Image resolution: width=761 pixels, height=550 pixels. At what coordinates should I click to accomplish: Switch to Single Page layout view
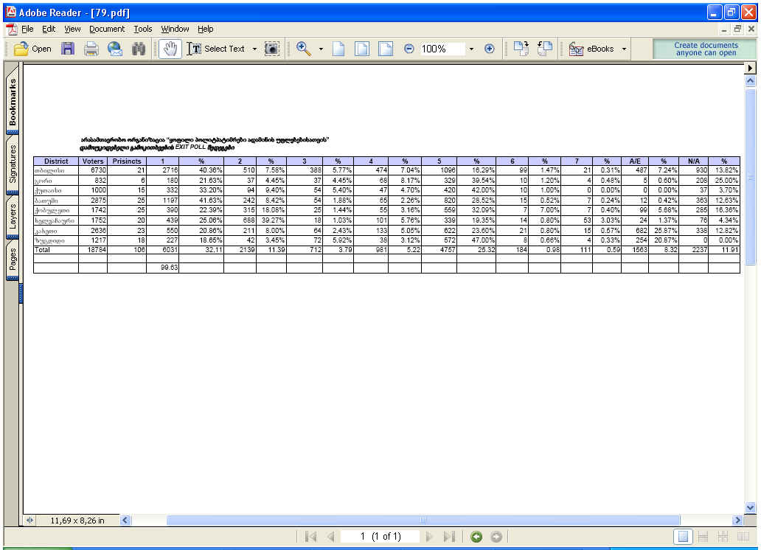(x=684, y=537)
